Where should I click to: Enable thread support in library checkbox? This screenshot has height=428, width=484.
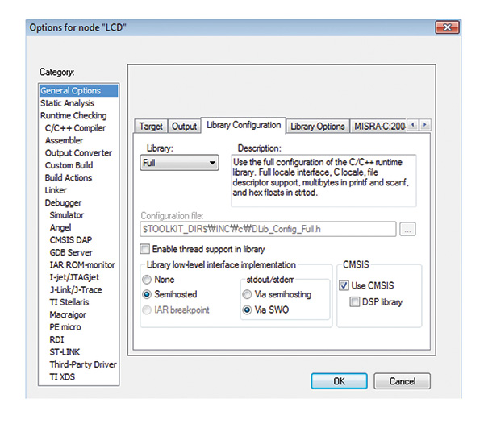(146, 249)
